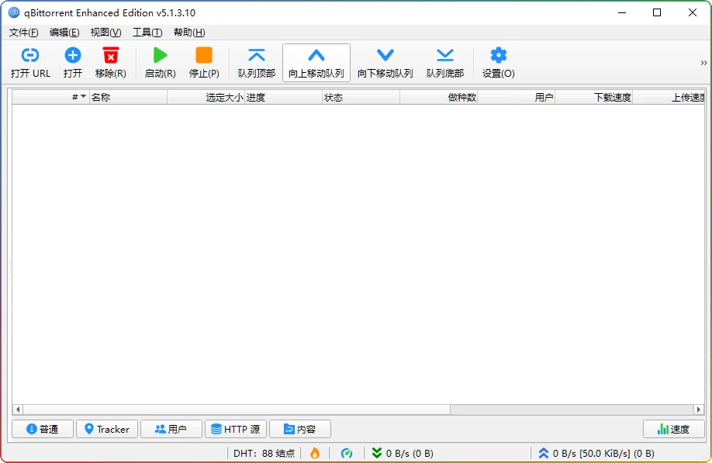
Task: Click the orange 停止(P) stop icon
Action: 204,55
